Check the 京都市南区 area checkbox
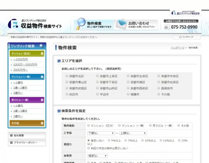Viewport: 209px width, 163px height. coord(128,82)
